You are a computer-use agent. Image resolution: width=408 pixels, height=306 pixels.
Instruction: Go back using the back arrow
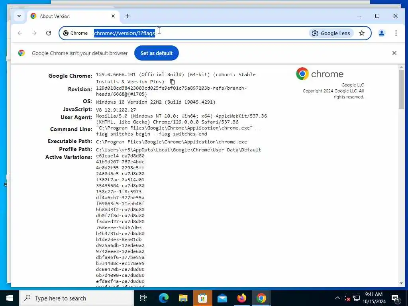click(20, 33)
